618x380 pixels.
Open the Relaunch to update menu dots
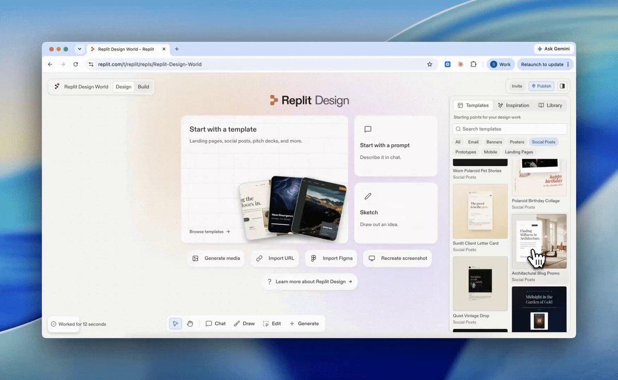[568, 64]
